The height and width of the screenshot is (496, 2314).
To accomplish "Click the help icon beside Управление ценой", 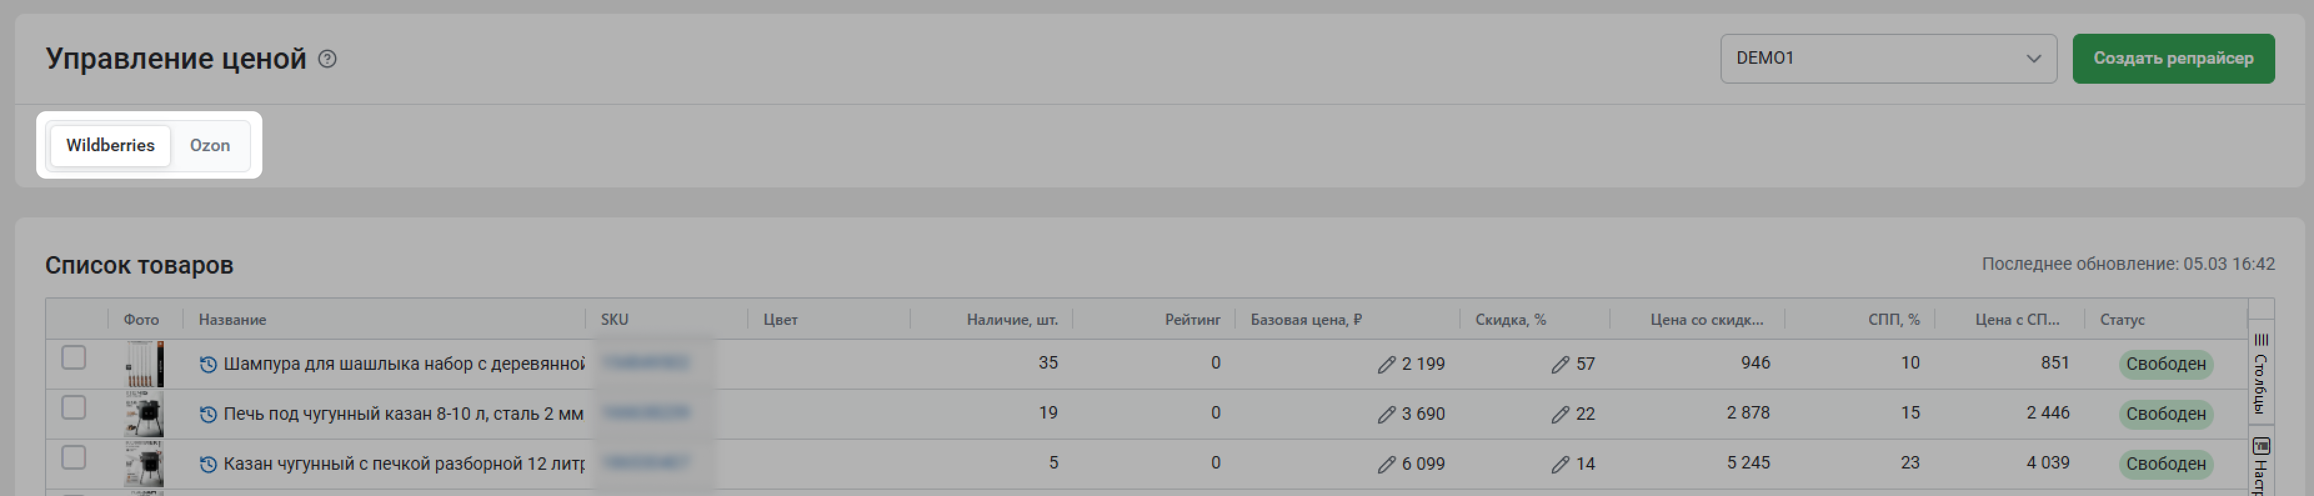I will pos(328,59).
